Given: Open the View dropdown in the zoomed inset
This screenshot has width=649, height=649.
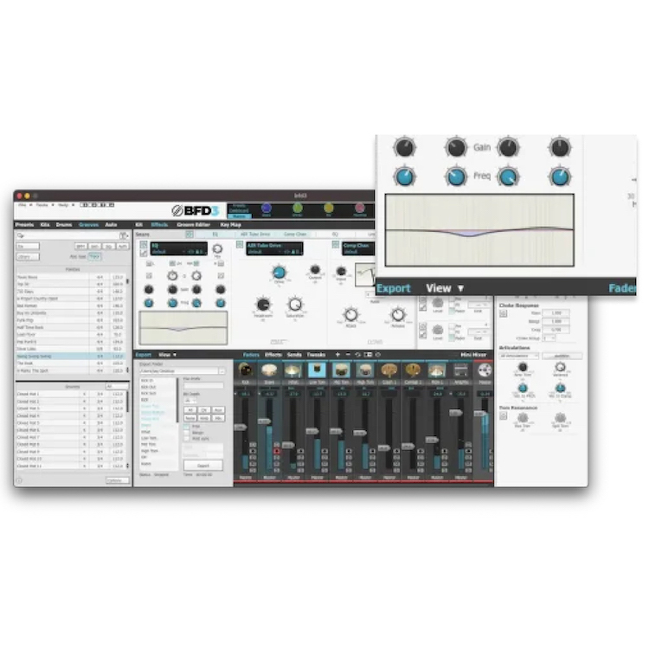Looking at the screenshot, I should point(446,288).
